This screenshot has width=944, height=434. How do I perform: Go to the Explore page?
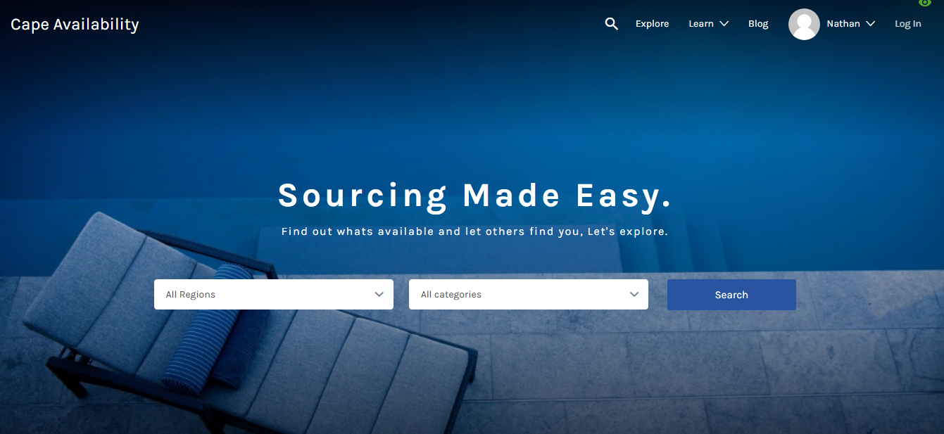coord(652,24)
